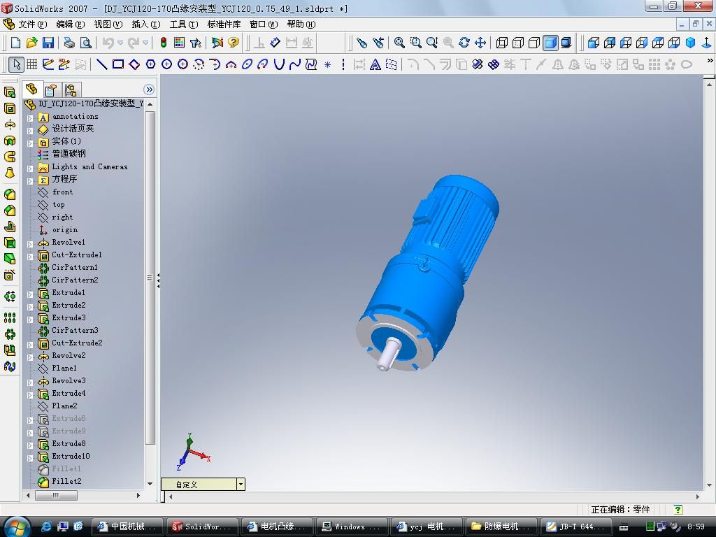This screenshot has height=537, width=716.
Task: Open the PropertyManager tab
Action: click(x=50, y=89)
